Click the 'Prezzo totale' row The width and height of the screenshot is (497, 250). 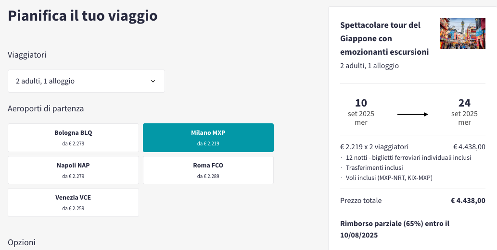tap(413, 201)
